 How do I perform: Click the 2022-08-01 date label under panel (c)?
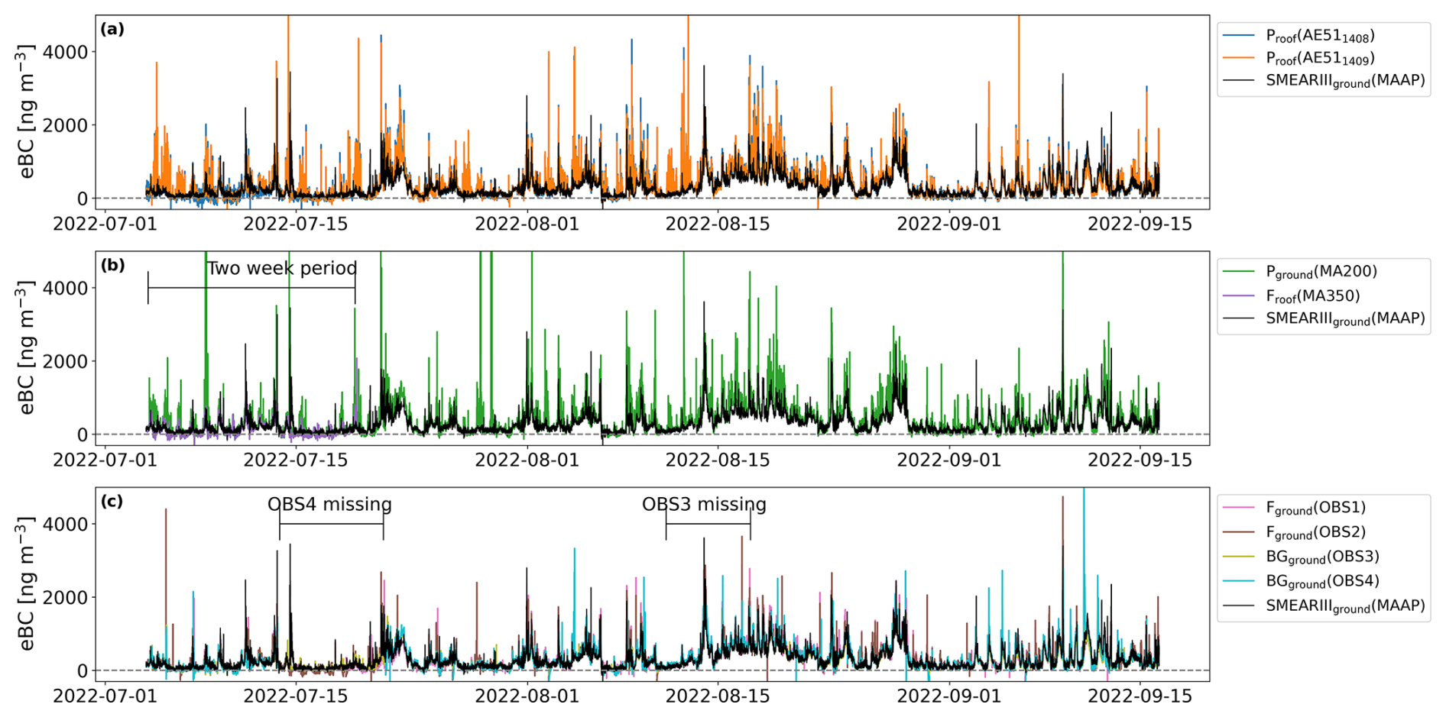point(527,696)
